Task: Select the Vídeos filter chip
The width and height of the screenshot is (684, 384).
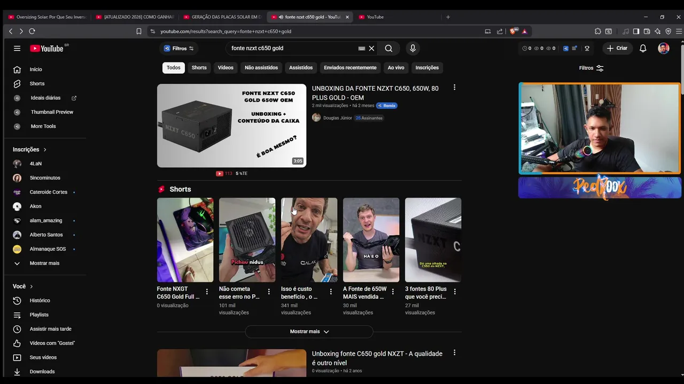Action: [226, 68]
